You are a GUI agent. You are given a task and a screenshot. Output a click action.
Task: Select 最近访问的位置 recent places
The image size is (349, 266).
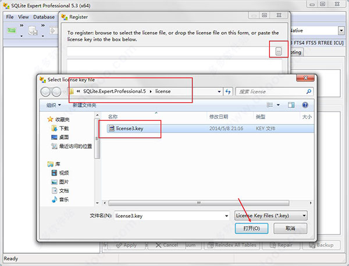tap(72, 146)
